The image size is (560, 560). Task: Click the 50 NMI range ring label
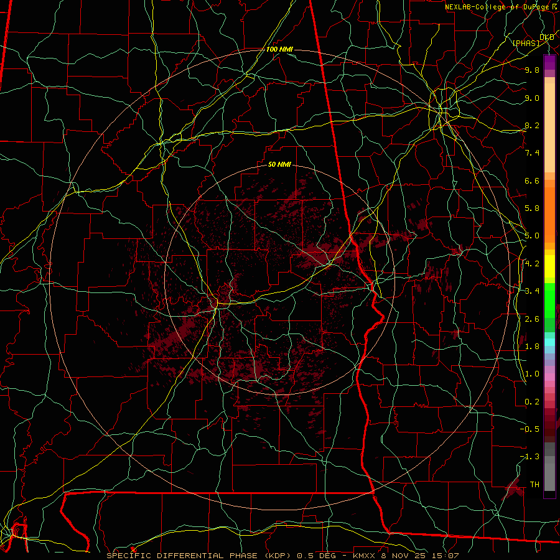(279, 165)
